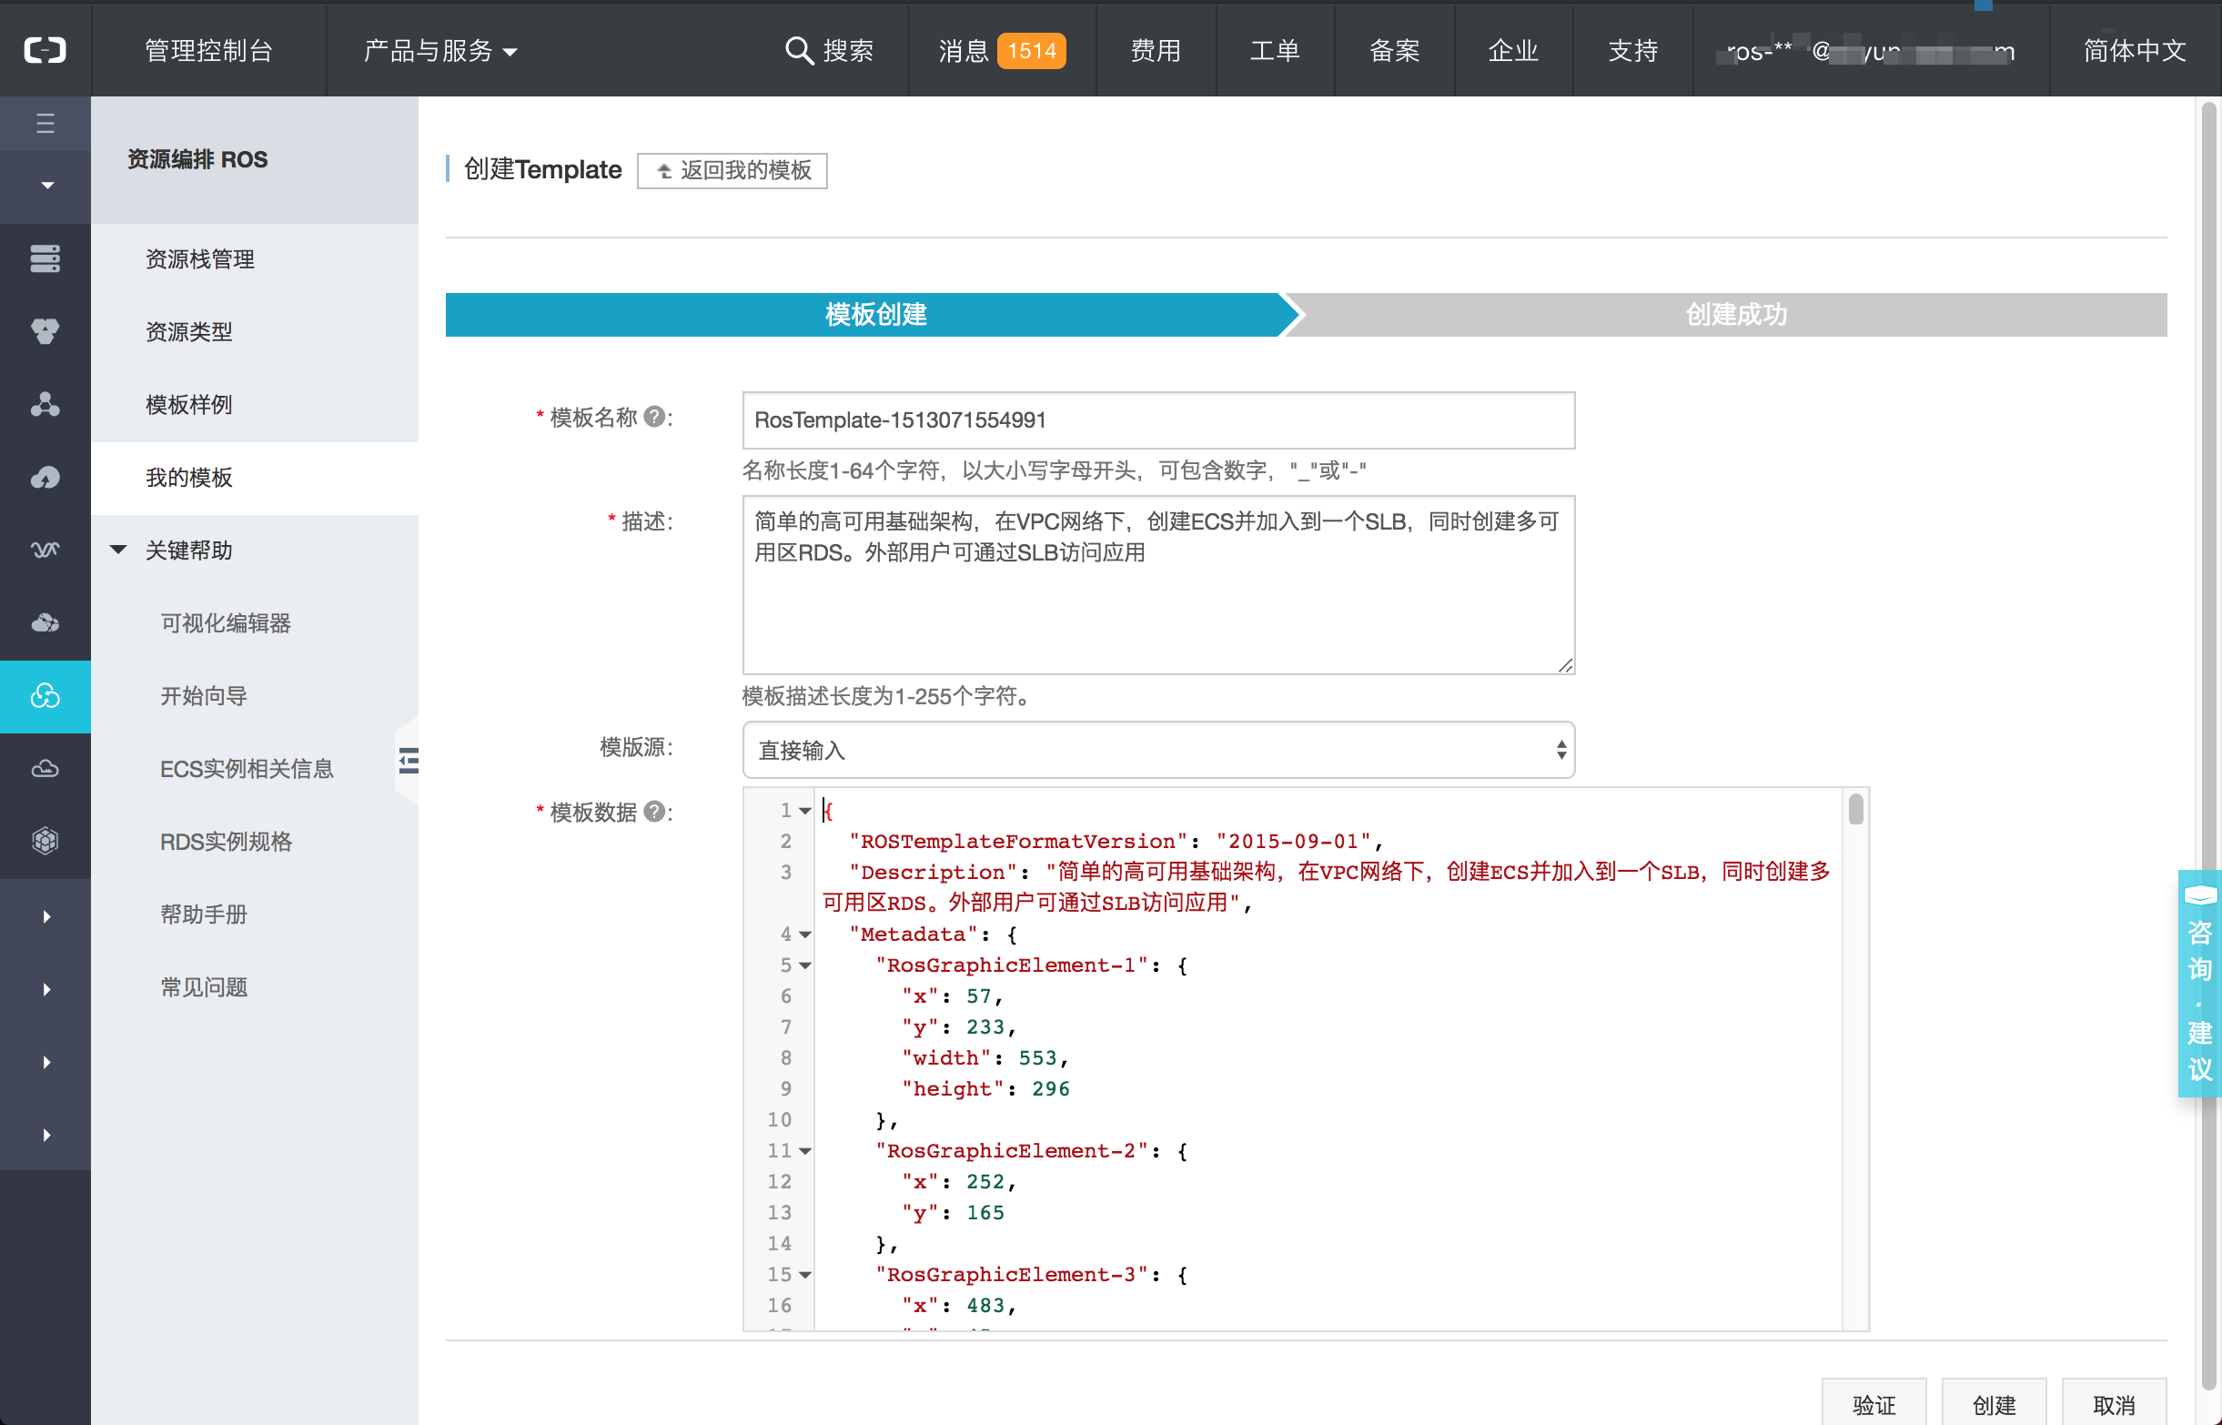Open 资源栈管理 in the sidebar
Image resolution: width=2222 pixels, height=1425 pixels.
point(200,259)
